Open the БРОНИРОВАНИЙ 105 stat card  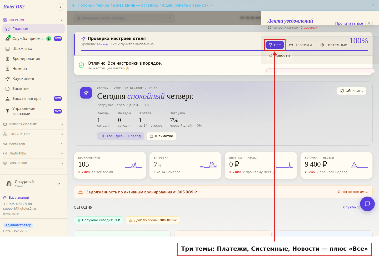[110, 166]
